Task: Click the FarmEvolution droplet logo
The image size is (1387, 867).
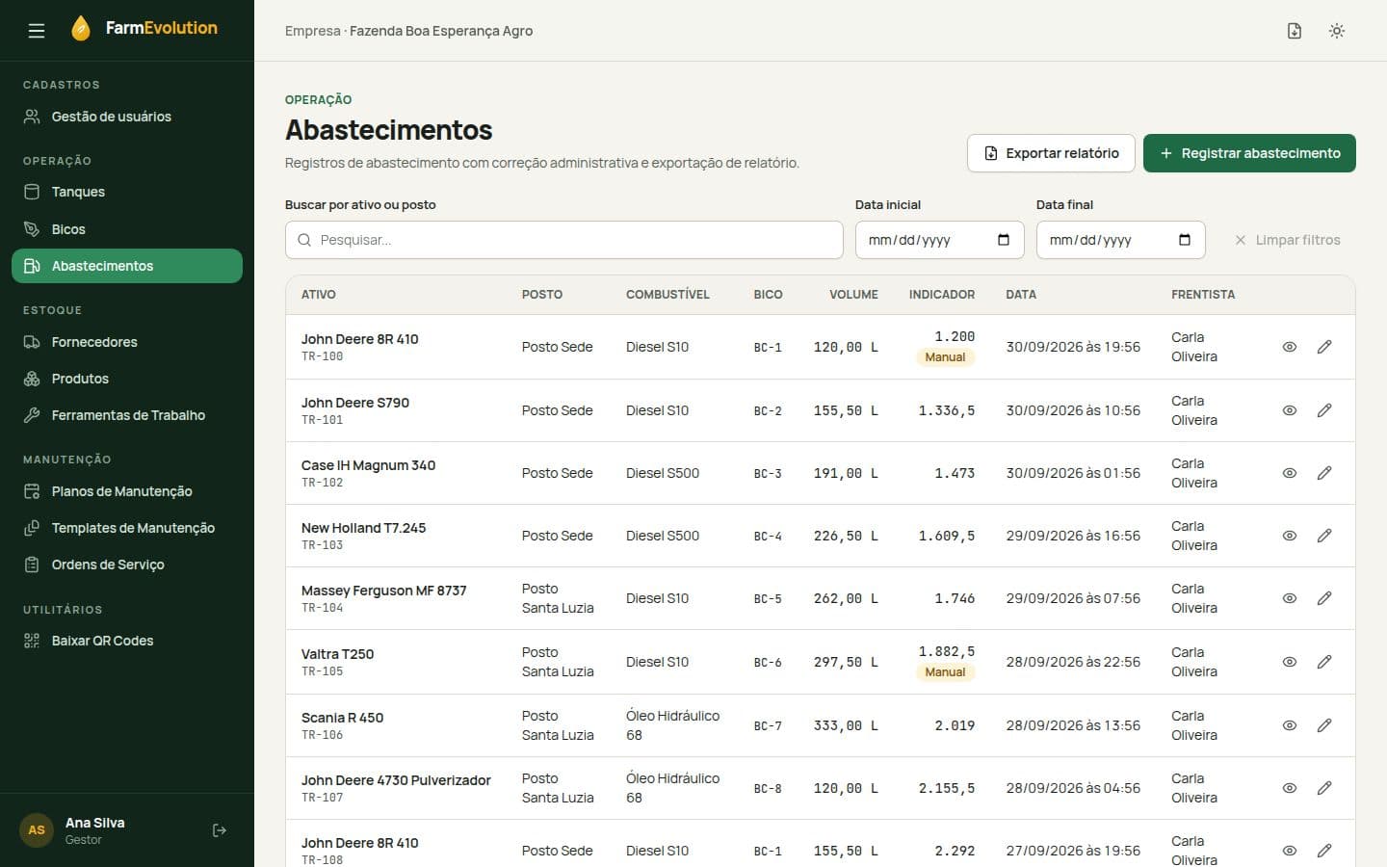Action: point(81,29)
